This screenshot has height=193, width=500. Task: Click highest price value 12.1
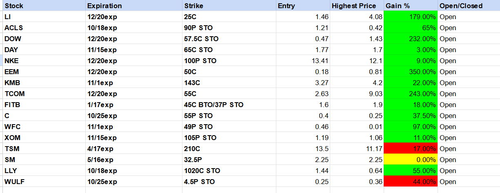coord(357,61)
